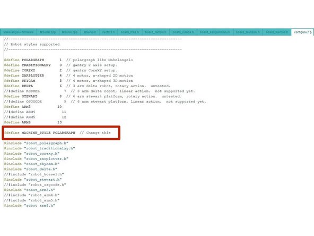
Task: Click the commented include "robot_arm4.h" line
Action: coord(32,195)
